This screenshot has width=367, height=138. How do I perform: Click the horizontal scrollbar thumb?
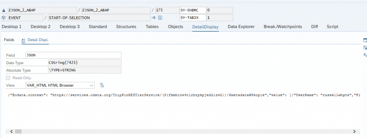coord(18,132)
